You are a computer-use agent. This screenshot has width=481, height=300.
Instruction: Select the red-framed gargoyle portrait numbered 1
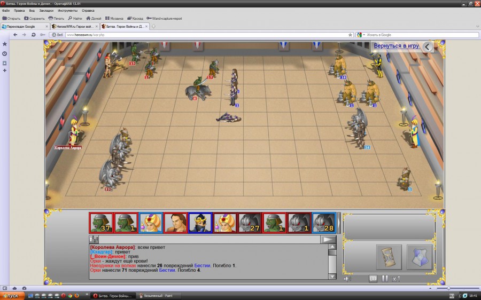(299, 223)
